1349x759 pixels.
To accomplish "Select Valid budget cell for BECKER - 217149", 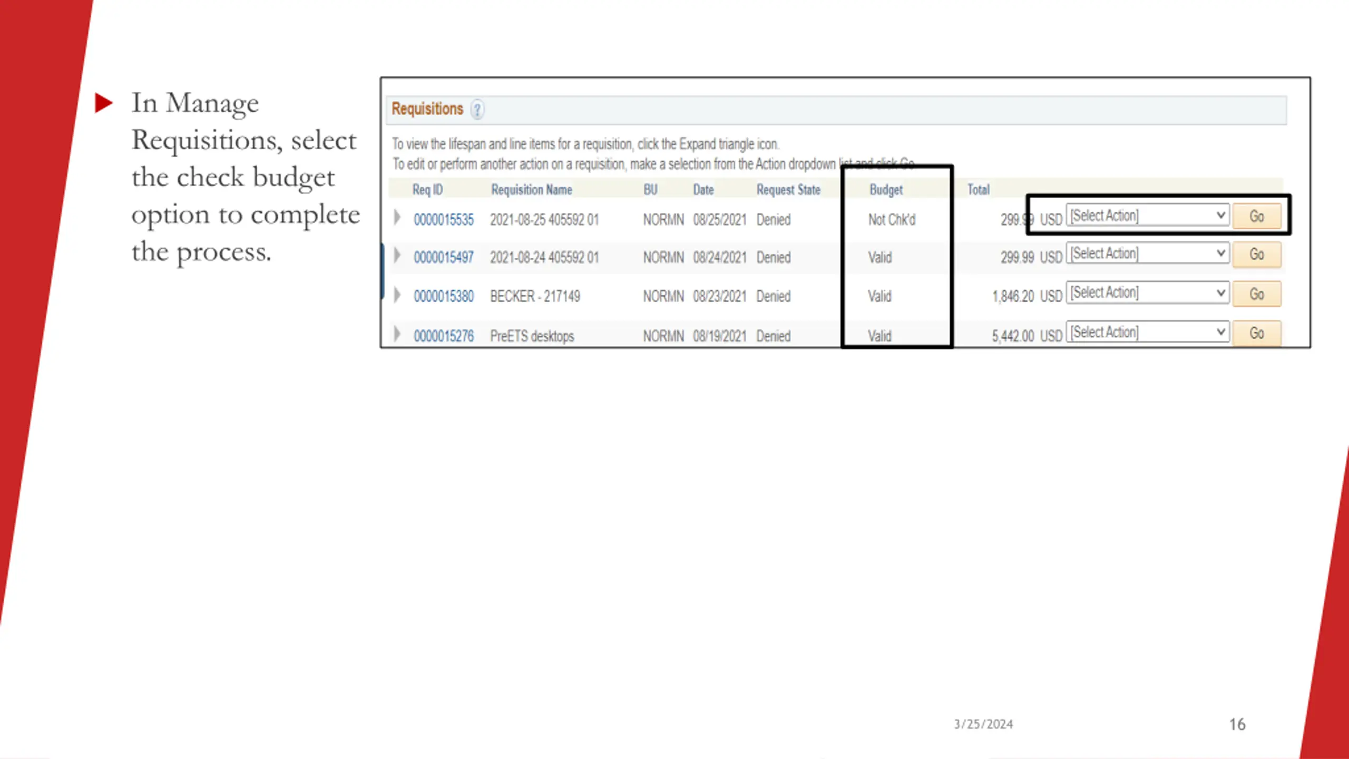I will click(x=880, y=296).
